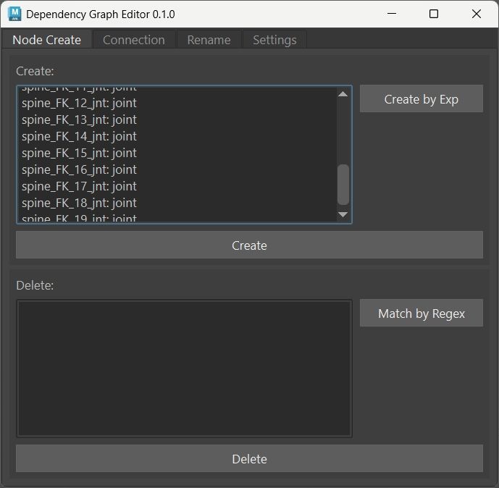The height and width of the screenshot is (488, 499).
Task: Select the spine_FK_17_jnt: joint line
Action: (x=79, y=186)
